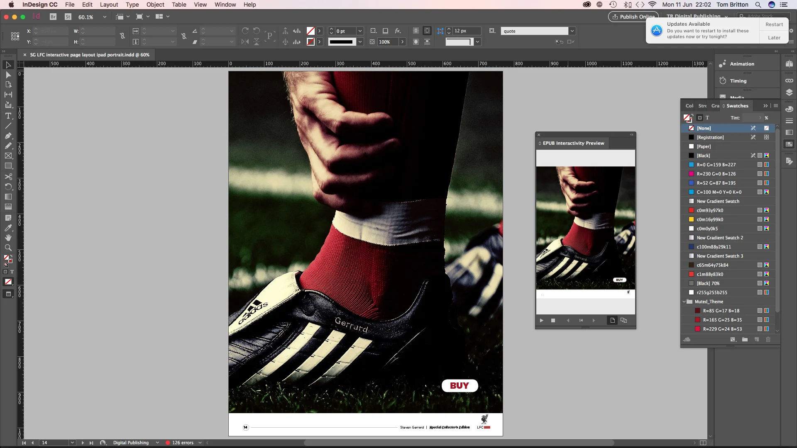The image size is (797, 448).
Task: Click Restart in the update notification
Action: pyautogui.click(x=774, y=24)
